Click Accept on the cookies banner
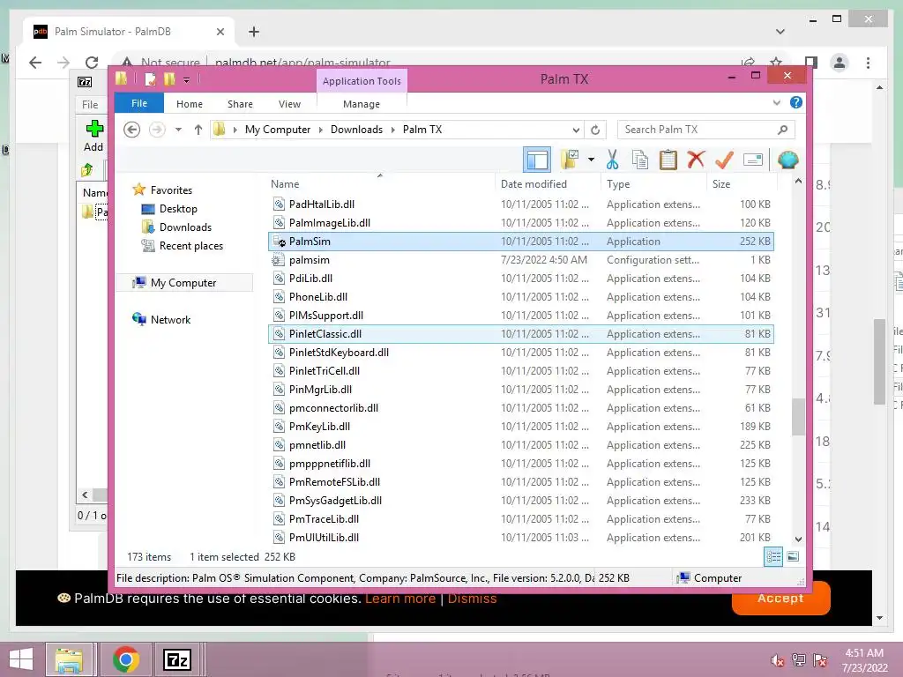 click(780, 598)
